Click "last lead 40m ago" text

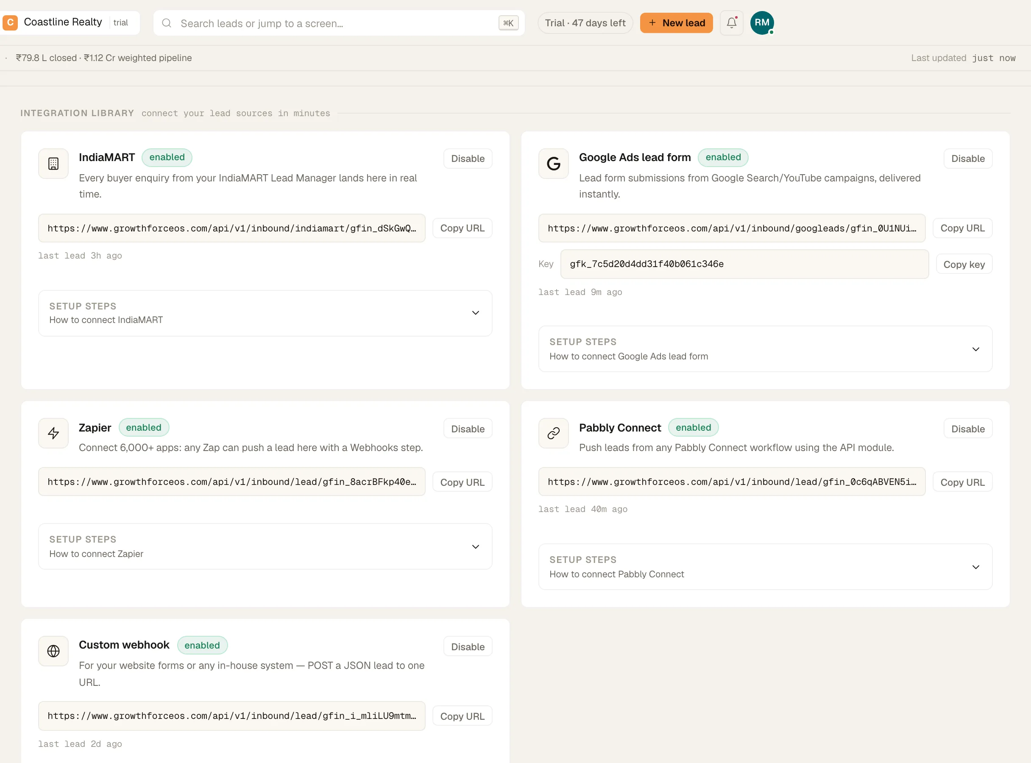[582, 509]
